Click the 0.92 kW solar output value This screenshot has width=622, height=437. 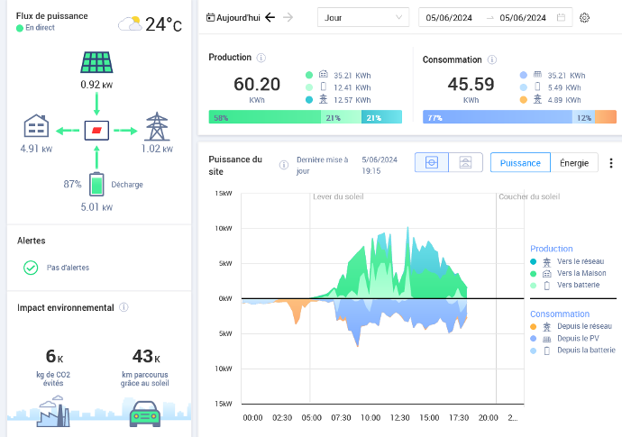click(96, 85)
